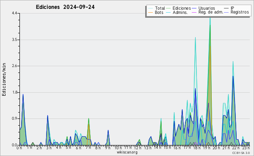Screen dimensions: 254x156
Task: Click the '21 h' x-axis label
Action: tap(226, 148)
